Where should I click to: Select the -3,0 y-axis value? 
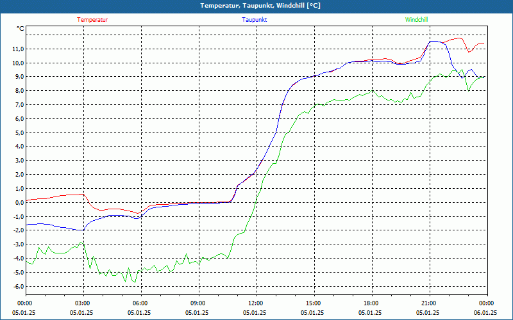(x=19, y=244)
